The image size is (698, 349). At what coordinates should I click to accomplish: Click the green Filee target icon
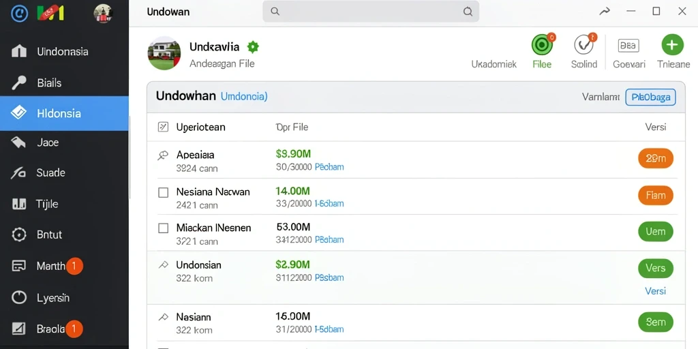click(542, 44)
